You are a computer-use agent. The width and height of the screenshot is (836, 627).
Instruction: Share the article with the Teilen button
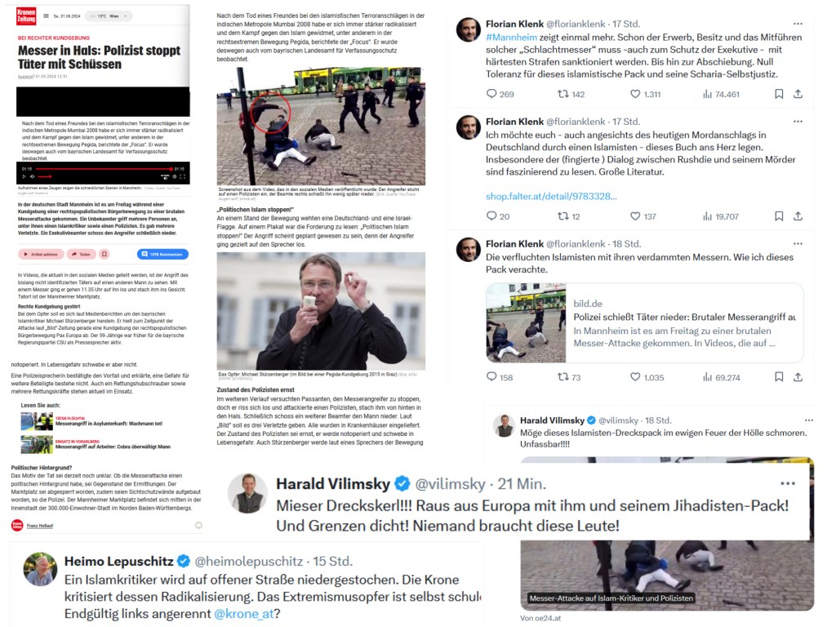82,255
